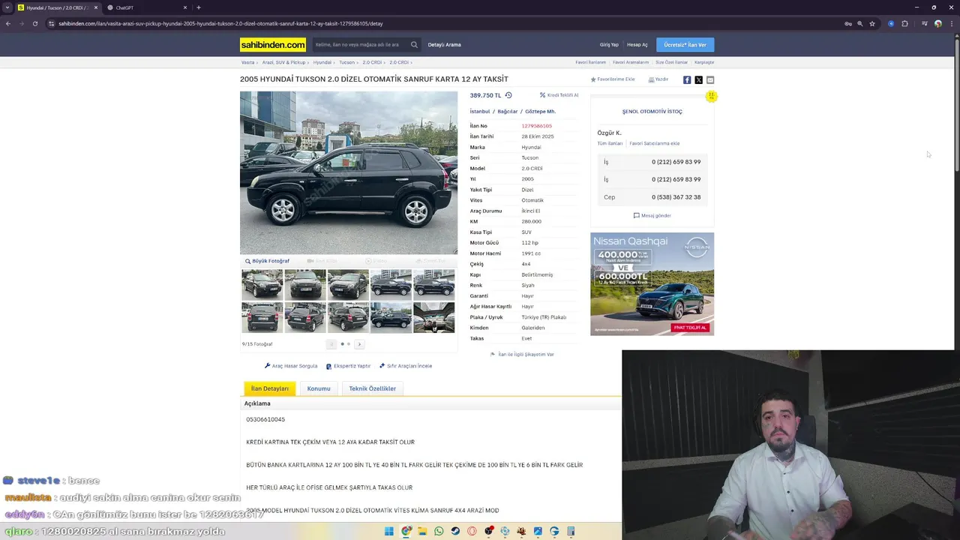This screenshot has height=540, width=960.
Task: Open browser extensions puzzle icon
Action: pos(904,23)
